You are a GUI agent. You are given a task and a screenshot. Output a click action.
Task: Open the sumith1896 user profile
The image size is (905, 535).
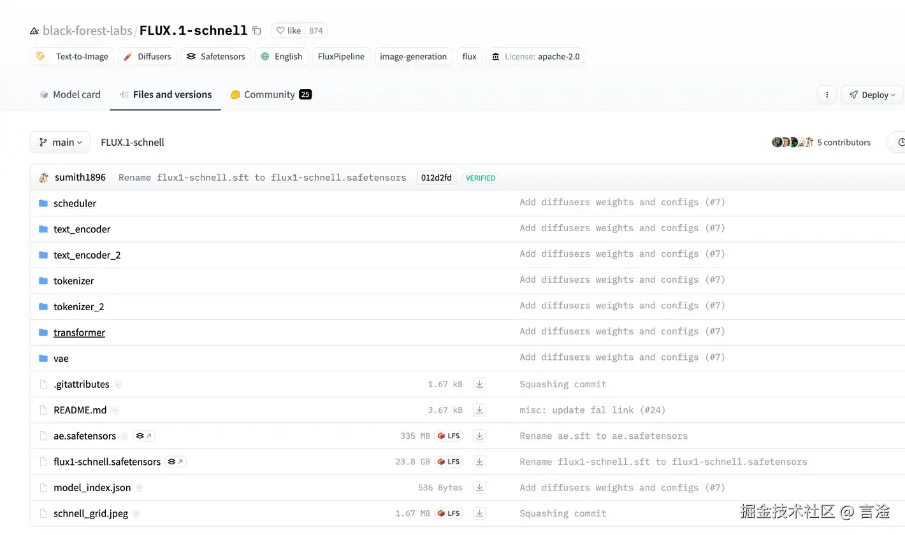[80, 178]
